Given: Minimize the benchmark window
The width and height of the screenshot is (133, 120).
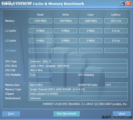Looking at the screenshot, I should pos(123,4).
